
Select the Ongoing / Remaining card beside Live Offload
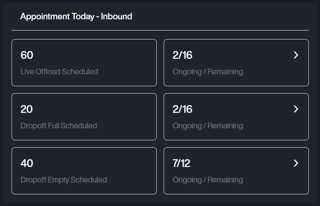236,63
